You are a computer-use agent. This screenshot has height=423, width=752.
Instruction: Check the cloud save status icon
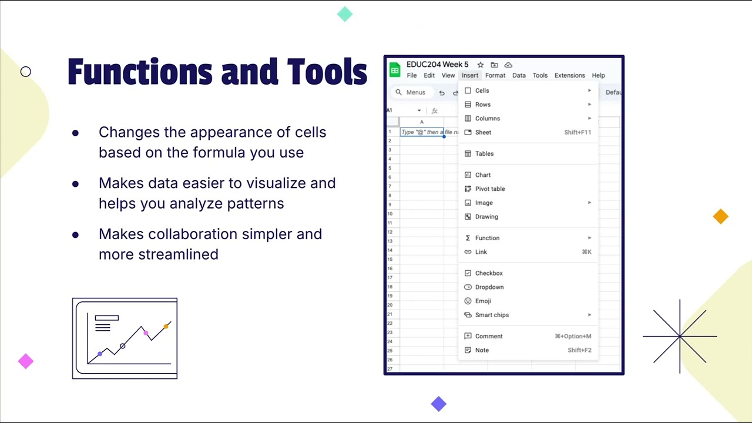click(508, 65)
